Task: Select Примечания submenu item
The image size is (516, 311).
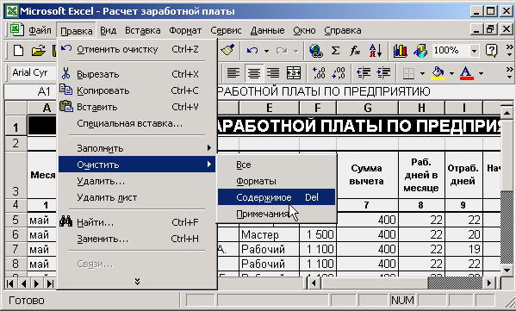Action: click(x=277, y=214)
